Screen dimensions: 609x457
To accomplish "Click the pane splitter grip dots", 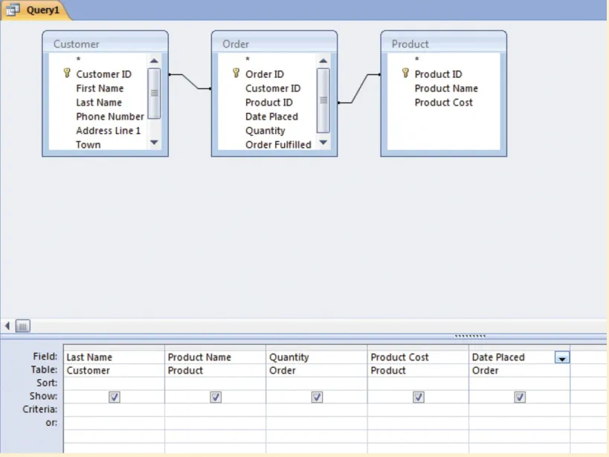I will (x=470, y=336).
